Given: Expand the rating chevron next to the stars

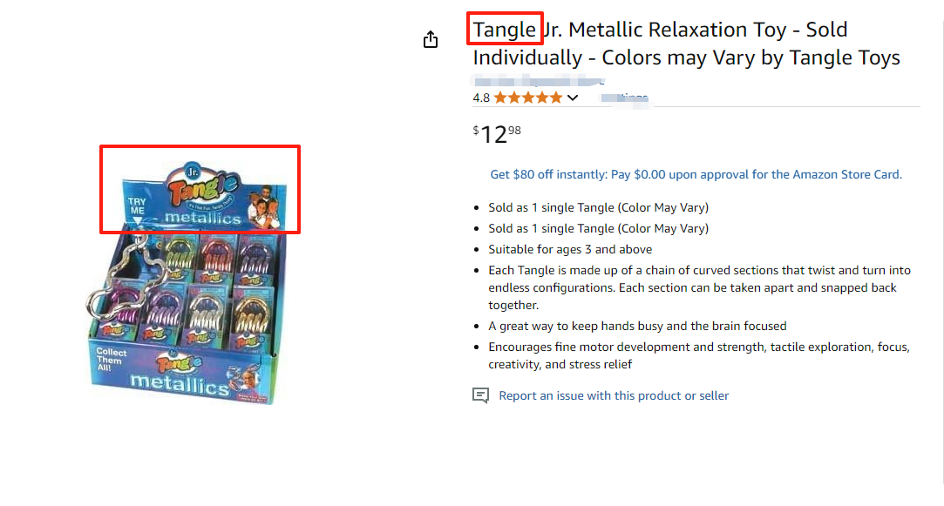Looking at the screenshot, I should click(x=573, y=98).
